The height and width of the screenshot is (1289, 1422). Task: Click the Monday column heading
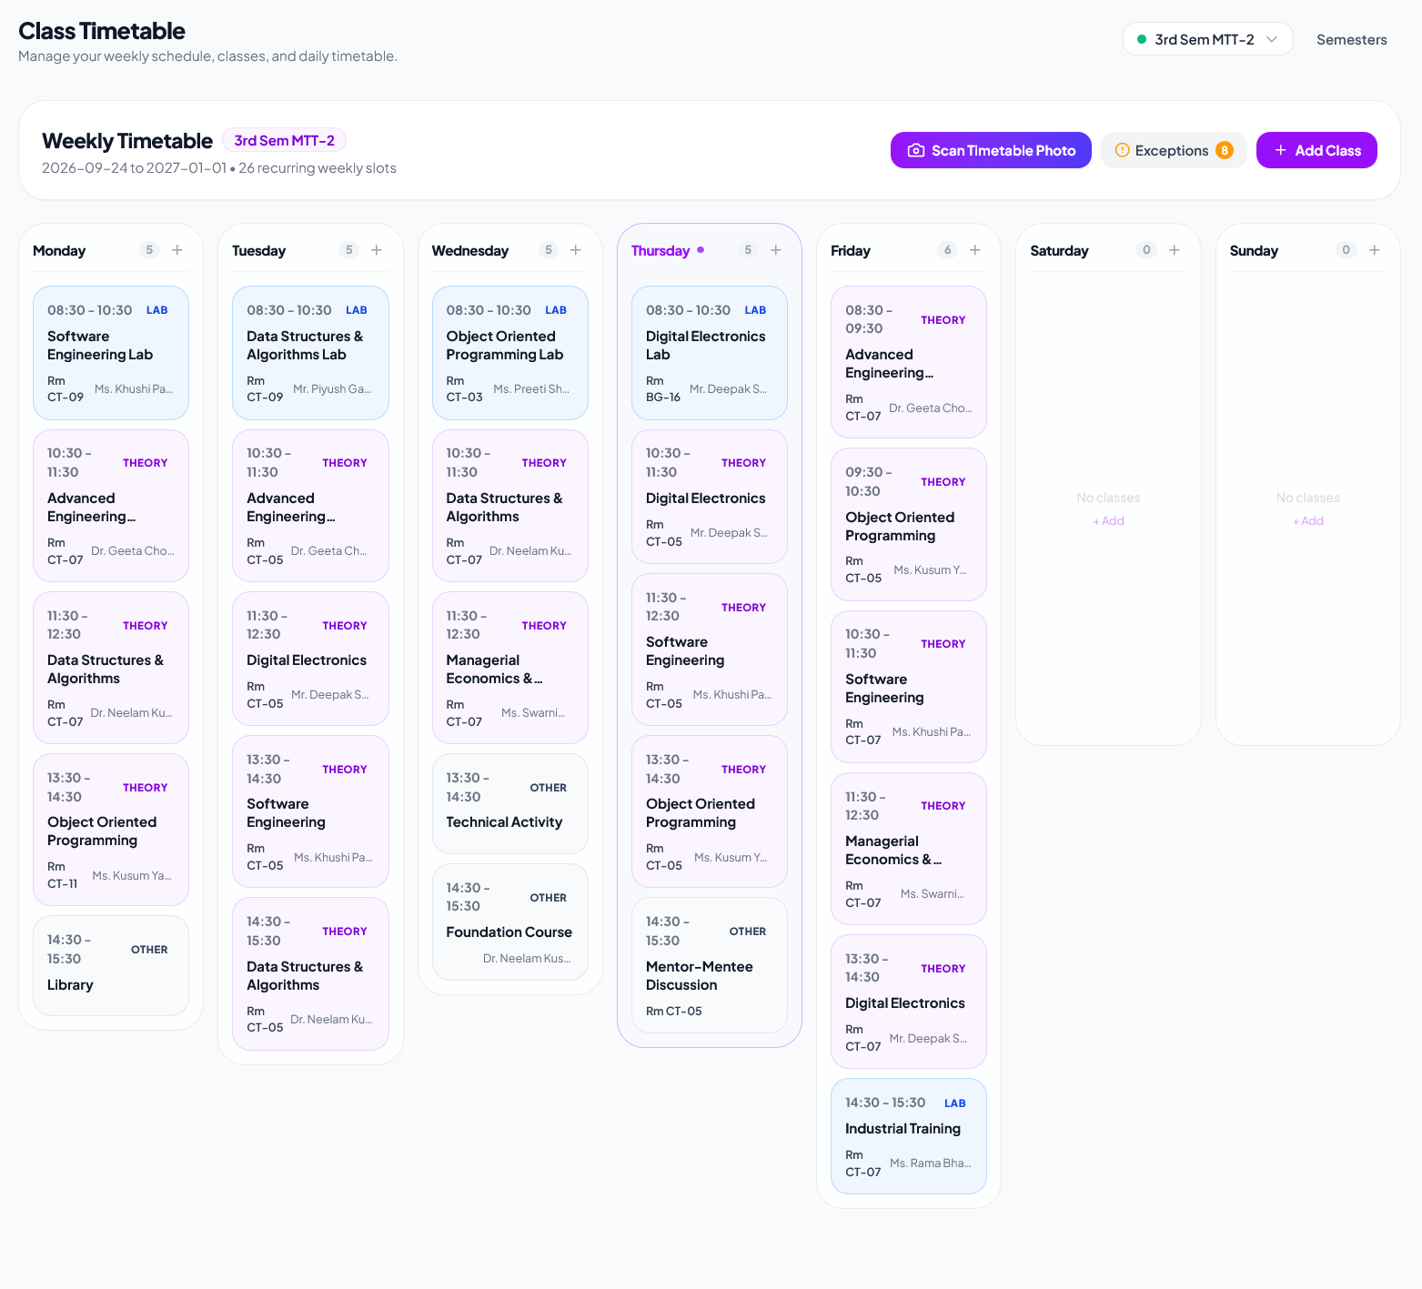click(x=59, y=250)
